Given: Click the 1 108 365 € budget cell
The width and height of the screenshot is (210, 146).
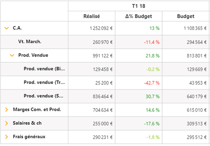Looking at the screenshot, I should click(x=195, y=28).
